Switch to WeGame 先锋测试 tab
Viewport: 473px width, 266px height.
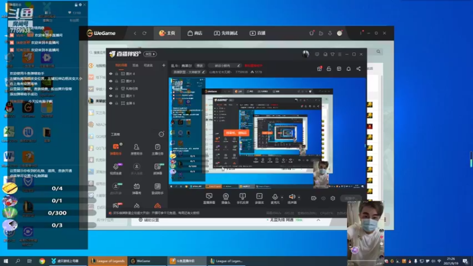coord(226,33)
